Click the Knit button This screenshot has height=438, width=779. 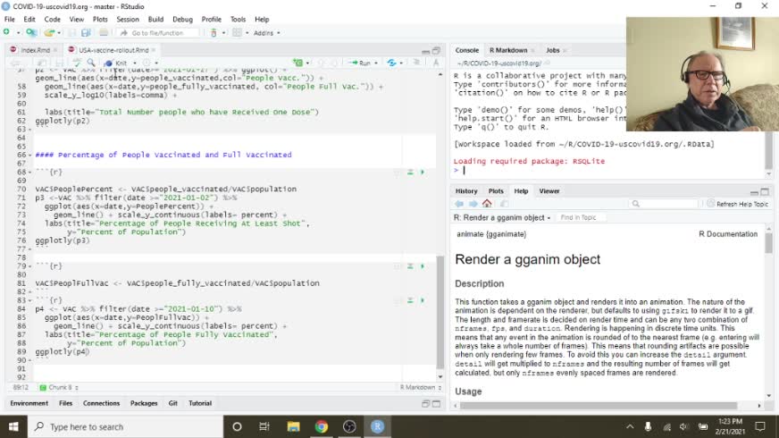point(117,63)
